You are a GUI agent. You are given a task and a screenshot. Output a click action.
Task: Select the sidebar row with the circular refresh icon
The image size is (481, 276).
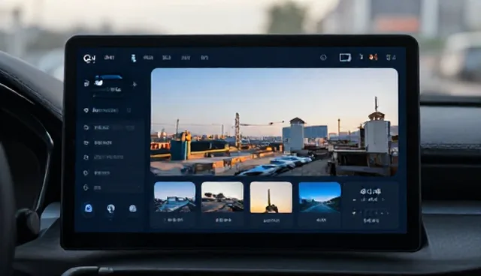tap(110, 127)
